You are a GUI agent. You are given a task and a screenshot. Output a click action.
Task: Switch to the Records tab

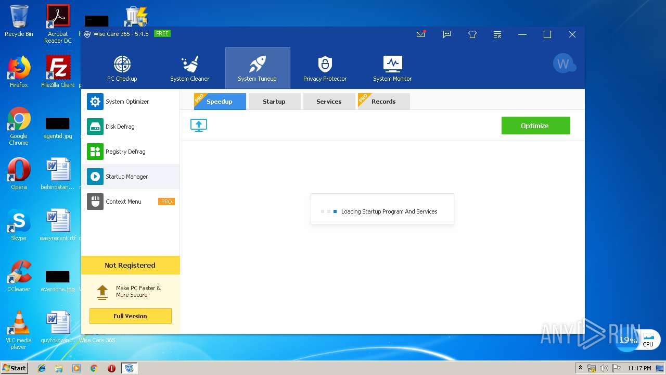(x=383, y=102)
